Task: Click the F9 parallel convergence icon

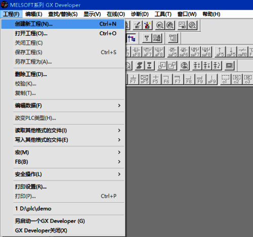Action: [200, 79]
